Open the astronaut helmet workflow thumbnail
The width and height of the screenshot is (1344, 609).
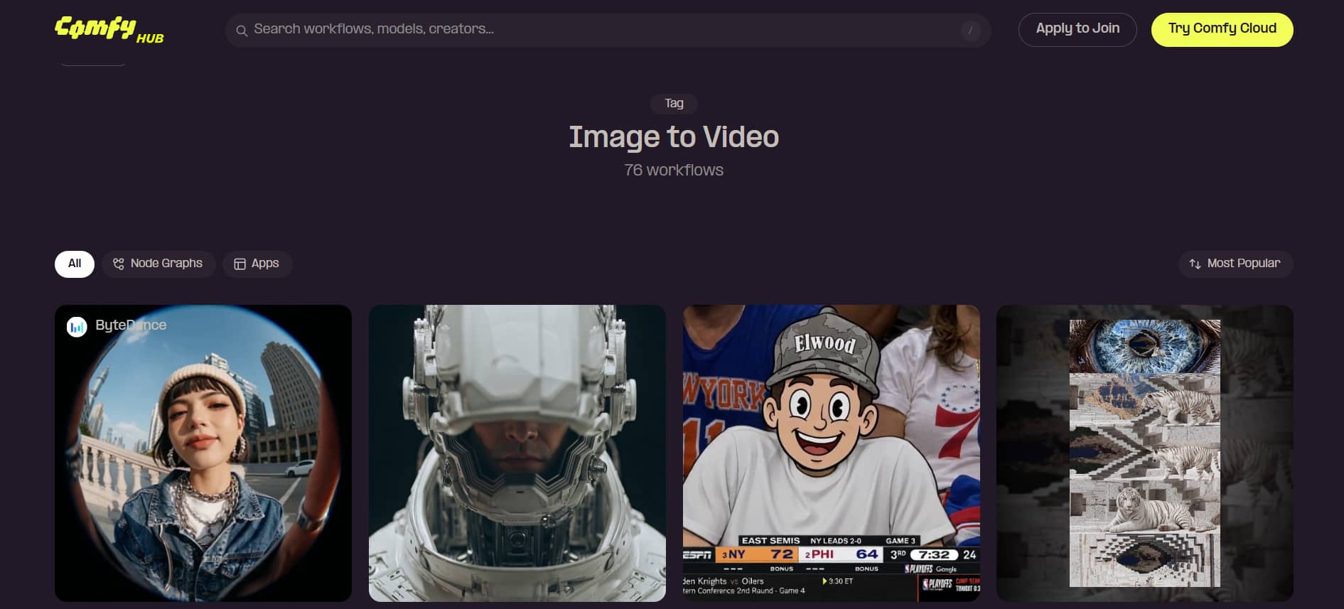click(517, 453)
